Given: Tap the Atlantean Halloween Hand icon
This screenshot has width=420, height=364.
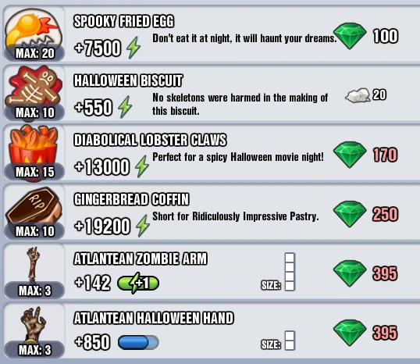Looking at the screenshot, I should click(34, 323).
